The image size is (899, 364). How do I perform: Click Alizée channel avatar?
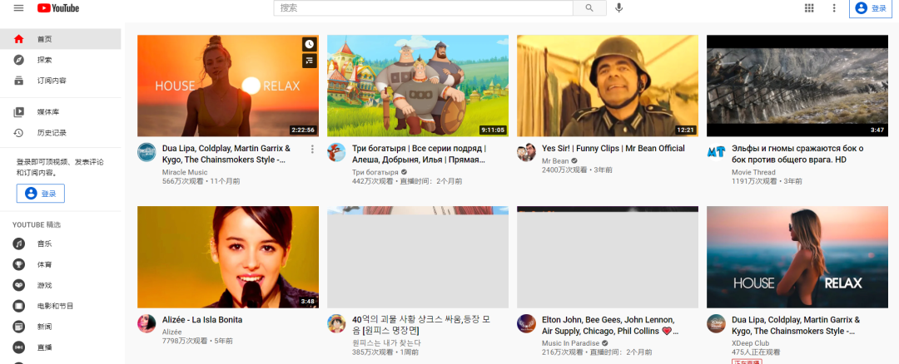[x=147, y=323]
